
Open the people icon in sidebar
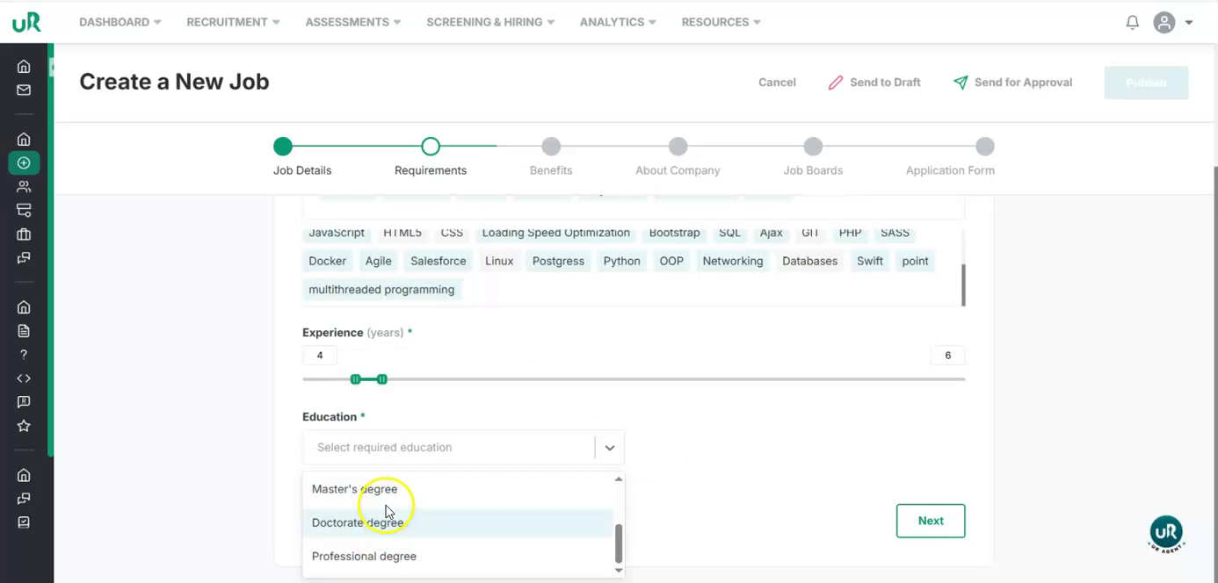pos(24,186)
